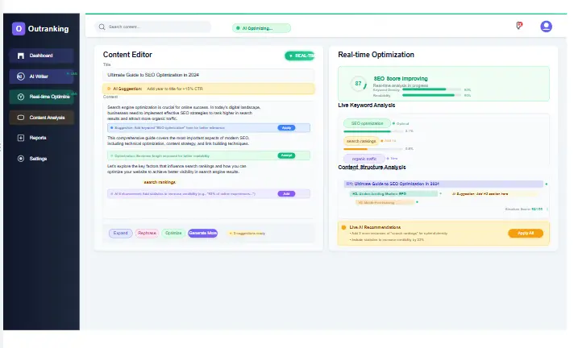Click the Rephrase button
Viewport: 578px width, 348px height.
coord(147,233)
